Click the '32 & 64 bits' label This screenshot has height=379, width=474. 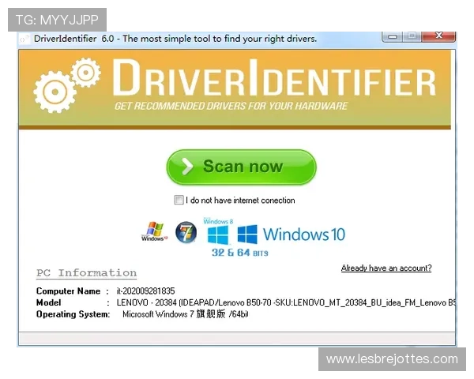(239, 253)
